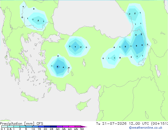Click the '12..00 UTC' time text
The height and width of the screenshot is (130, 168).
pos(139,124)
